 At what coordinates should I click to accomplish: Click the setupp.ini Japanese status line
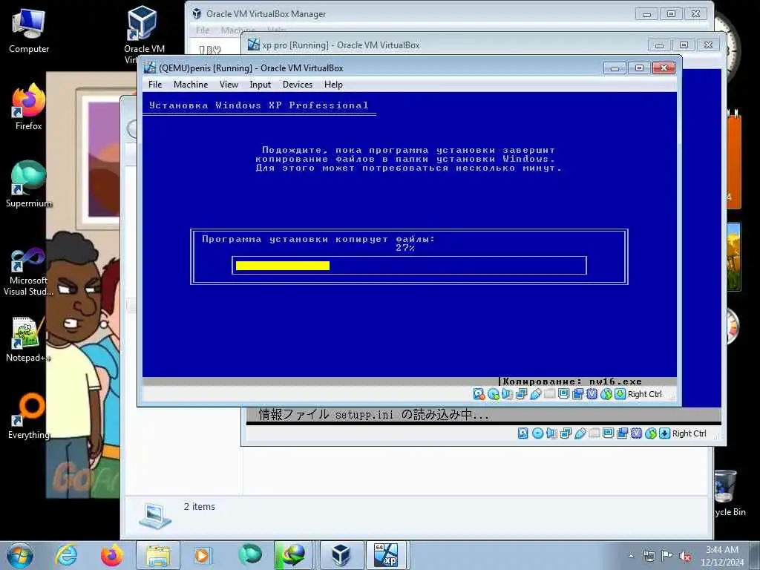[374, 414]
